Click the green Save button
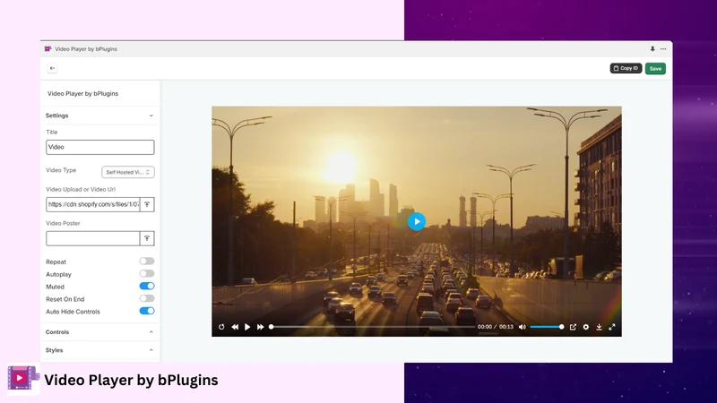This screenshot has height=403, width=717. pyautogui.click(x=655, y=69)
